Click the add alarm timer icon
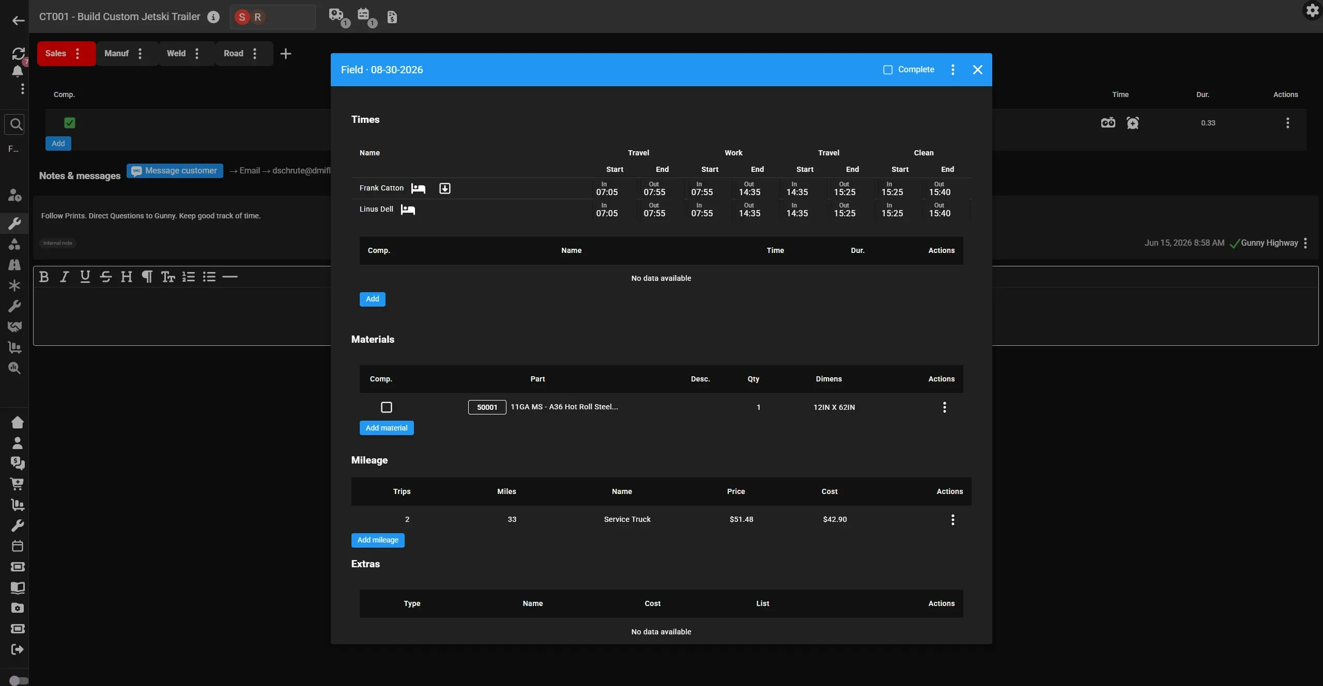1323x686 pixels. pyautogui.click(x=1132, y=123)
